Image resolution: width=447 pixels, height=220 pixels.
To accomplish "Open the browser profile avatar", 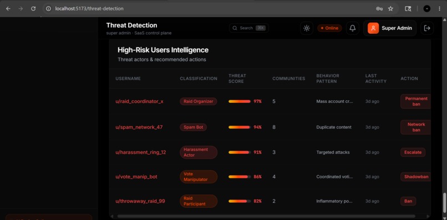I will pyautogui.click(x=427, y=8).
